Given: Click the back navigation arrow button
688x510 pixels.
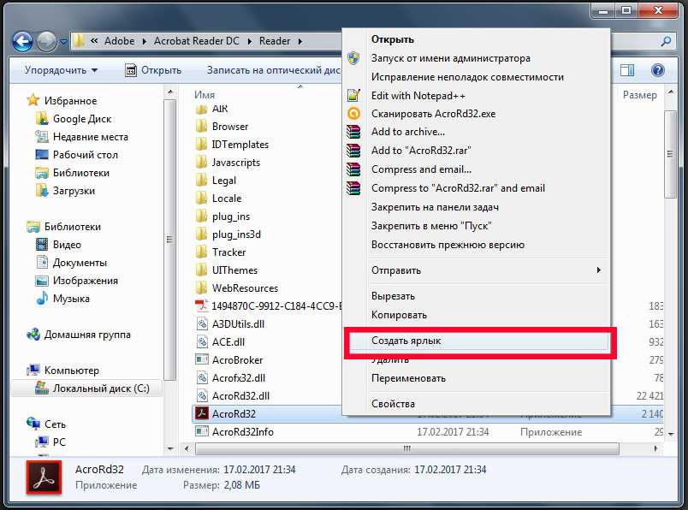Looking at the screenshot, I should [x=23, y=40].
